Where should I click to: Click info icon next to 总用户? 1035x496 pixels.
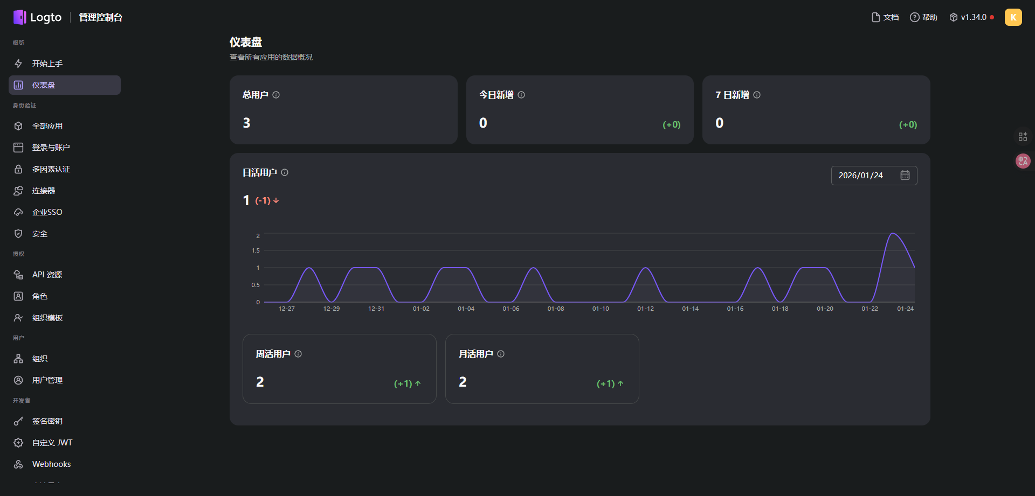(276, 95)
